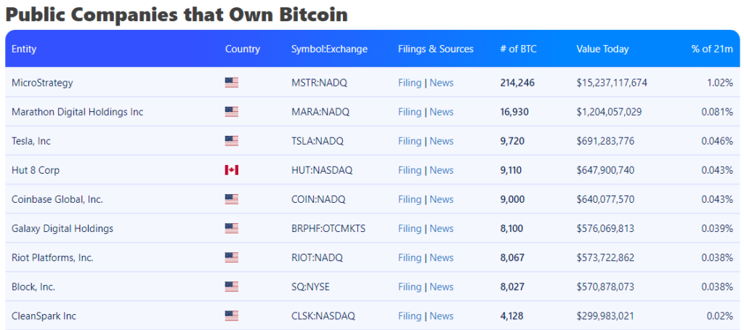The image size is (744, 330).
Task: Open the Filing link for Block, Inc.
Action: [410, 286]
